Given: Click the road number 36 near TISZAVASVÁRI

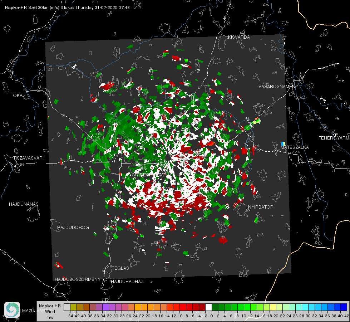Looking at the screenshot, I should coord(22,165).
